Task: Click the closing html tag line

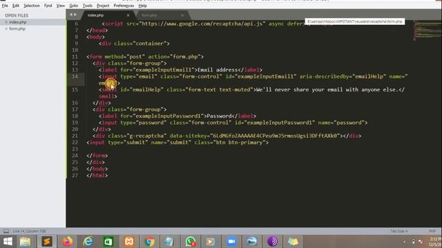Action: click(97, 176)
